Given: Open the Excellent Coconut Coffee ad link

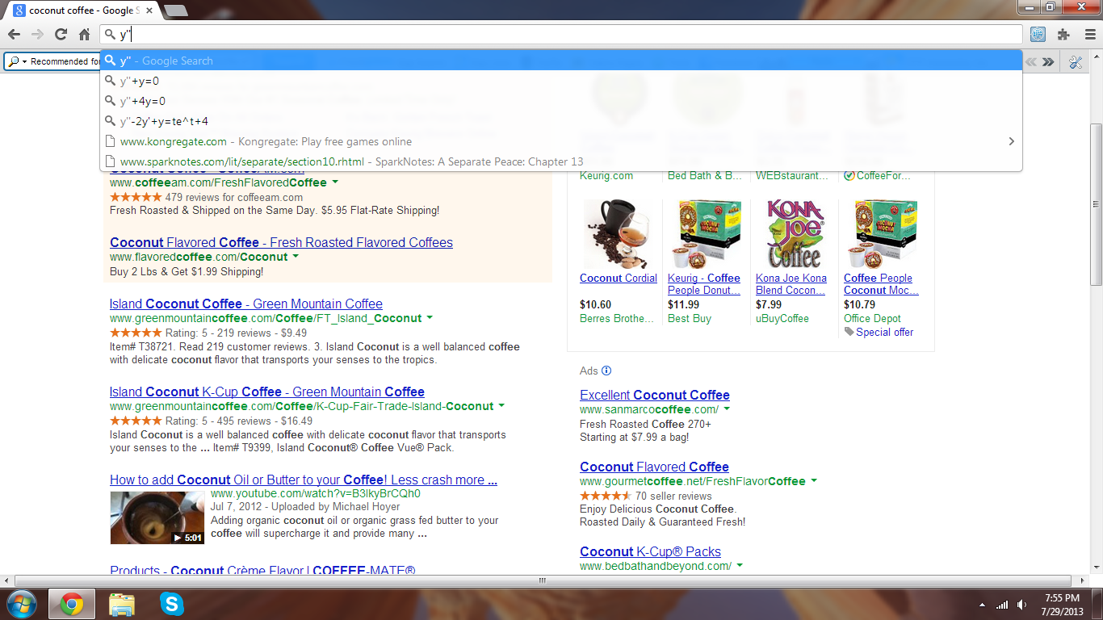Looking at the screenshot, I should pyautogui.click(x=654, y=395).
